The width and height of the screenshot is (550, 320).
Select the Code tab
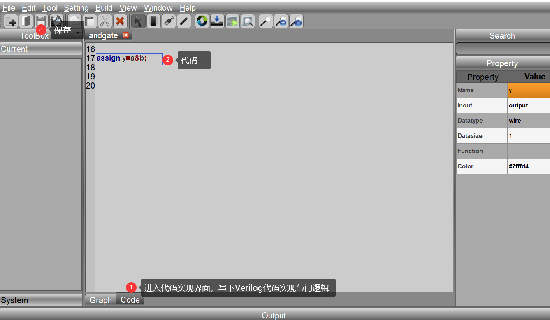[x=130, y=300]
